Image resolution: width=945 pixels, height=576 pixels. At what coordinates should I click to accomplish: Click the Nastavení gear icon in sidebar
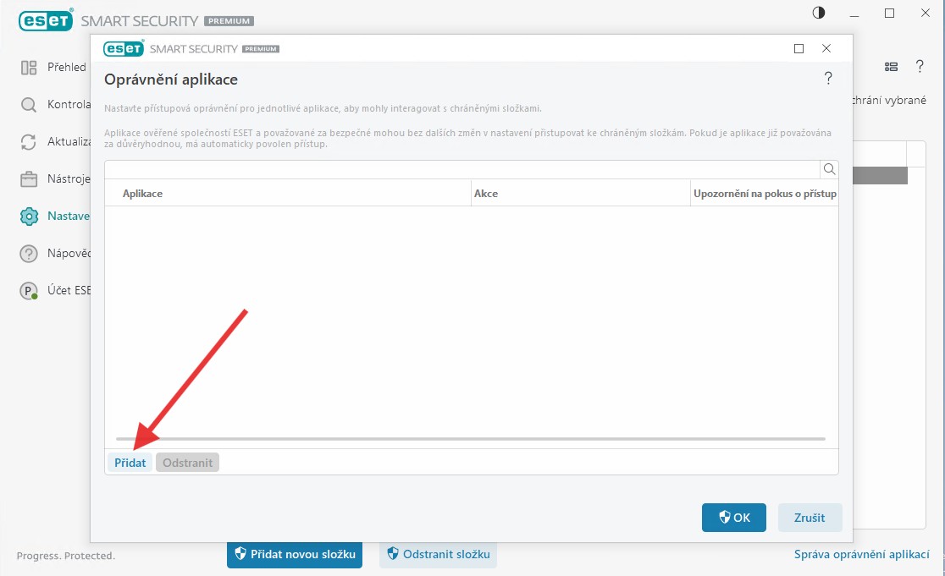[29, 217]
